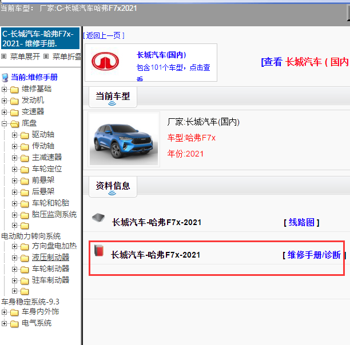Click folder icon next to 变速器
Image resolution: width=350 pixels, height=345 pixels.
(14, 113)
